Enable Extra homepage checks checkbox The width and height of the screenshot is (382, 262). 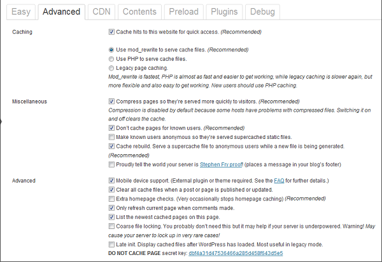click(112, 199)
